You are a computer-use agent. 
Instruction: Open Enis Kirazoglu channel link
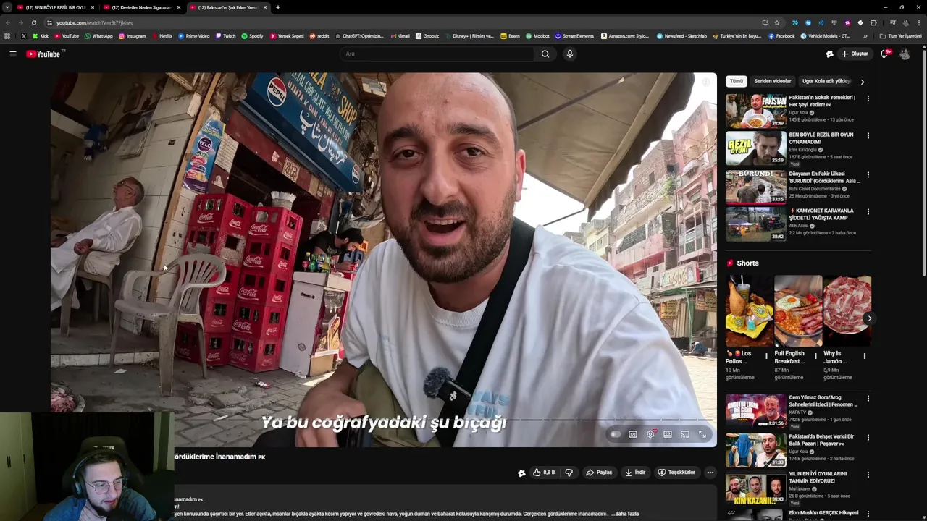coord(804,150)
